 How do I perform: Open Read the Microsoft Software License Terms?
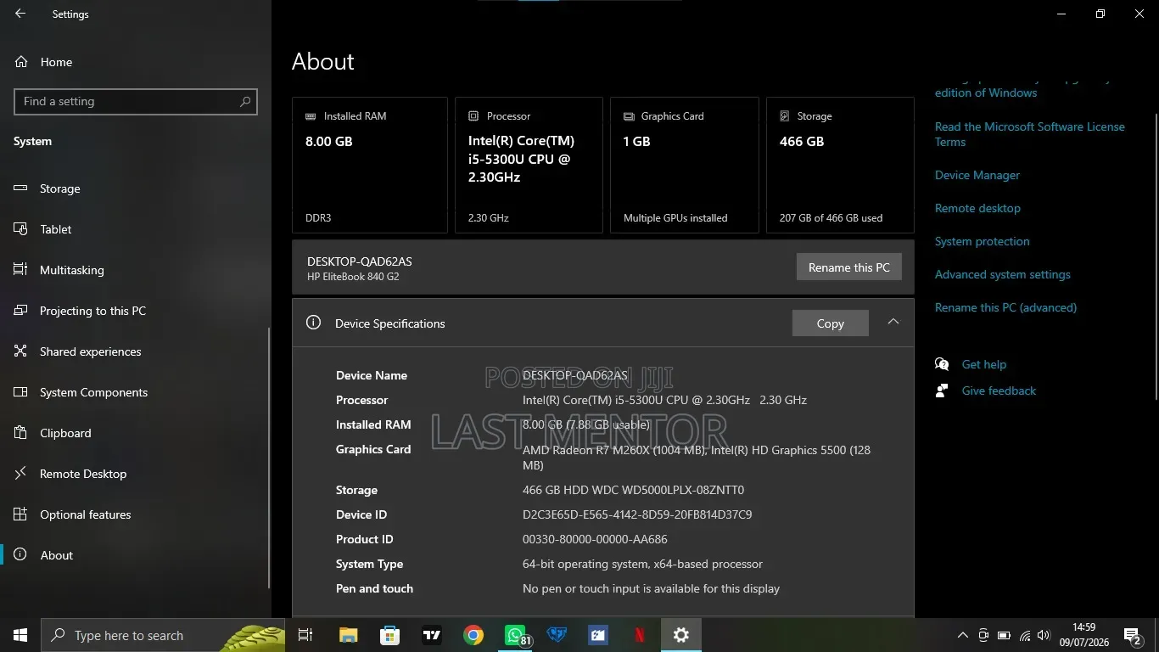pyautogui.click(x=1029, y=134)
